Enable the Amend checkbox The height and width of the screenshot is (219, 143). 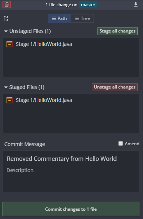(x=121, y=143)
